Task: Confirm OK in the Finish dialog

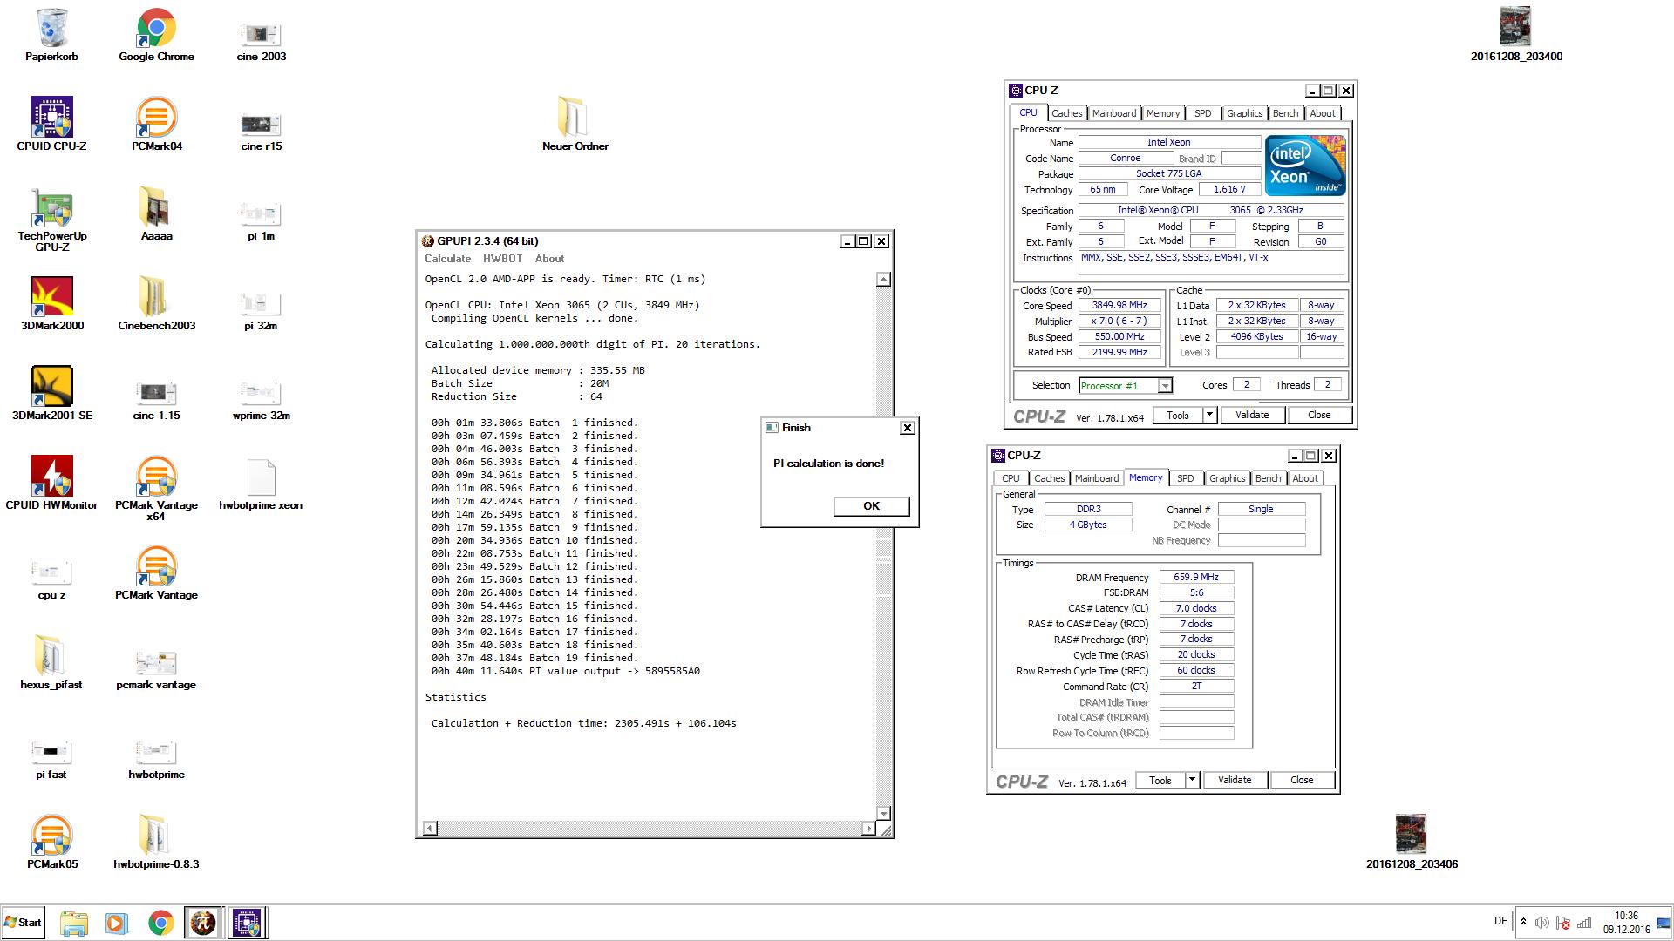Action: [x=871, y=506]
